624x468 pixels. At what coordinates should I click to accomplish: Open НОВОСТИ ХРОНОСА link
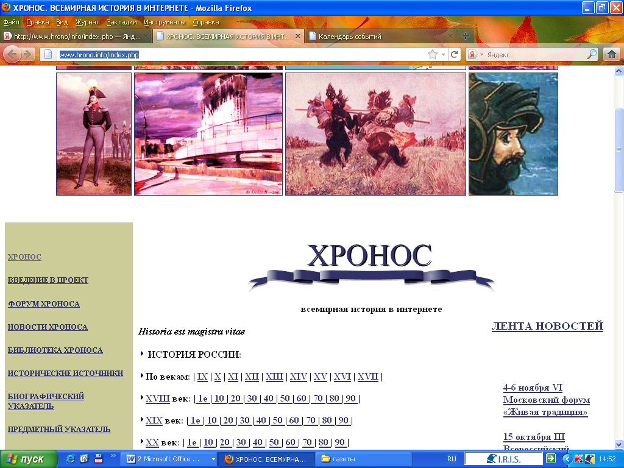coord(48,327)
